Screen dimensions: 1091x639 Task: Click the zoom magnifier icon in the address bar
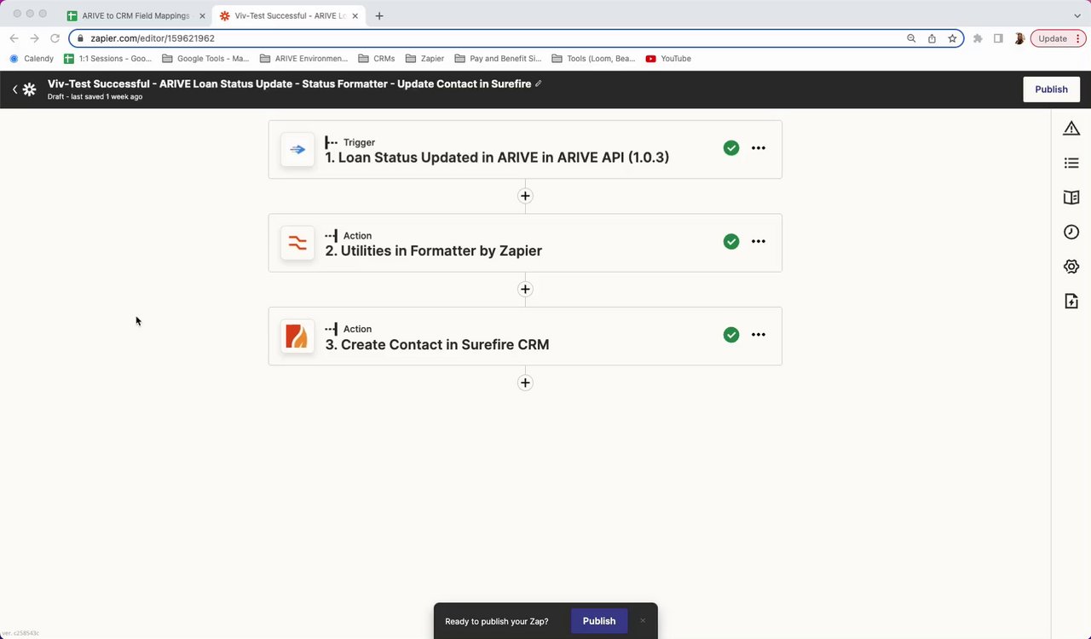click(x=911, y=38)
